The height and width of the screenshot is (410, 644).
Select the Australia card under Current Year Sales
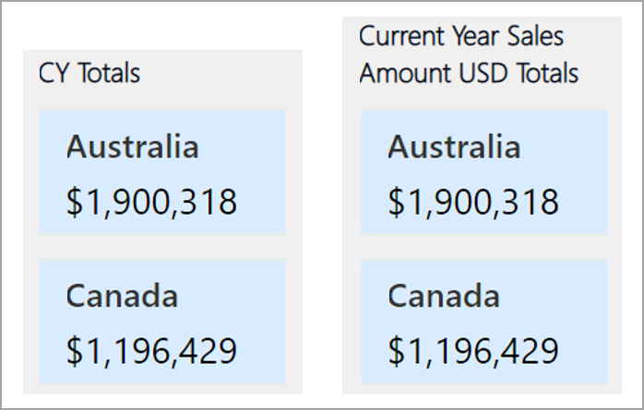[x=483, y=171]
